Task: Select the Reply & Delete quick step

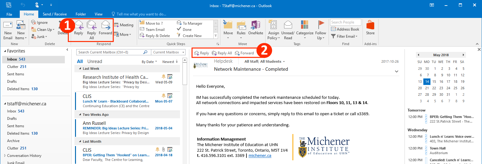Action: 155,36
